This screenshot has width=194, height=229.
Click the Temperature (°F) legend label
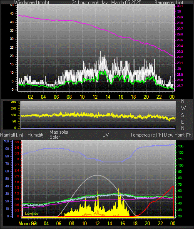pyautogui.click(x=147, y=135)
